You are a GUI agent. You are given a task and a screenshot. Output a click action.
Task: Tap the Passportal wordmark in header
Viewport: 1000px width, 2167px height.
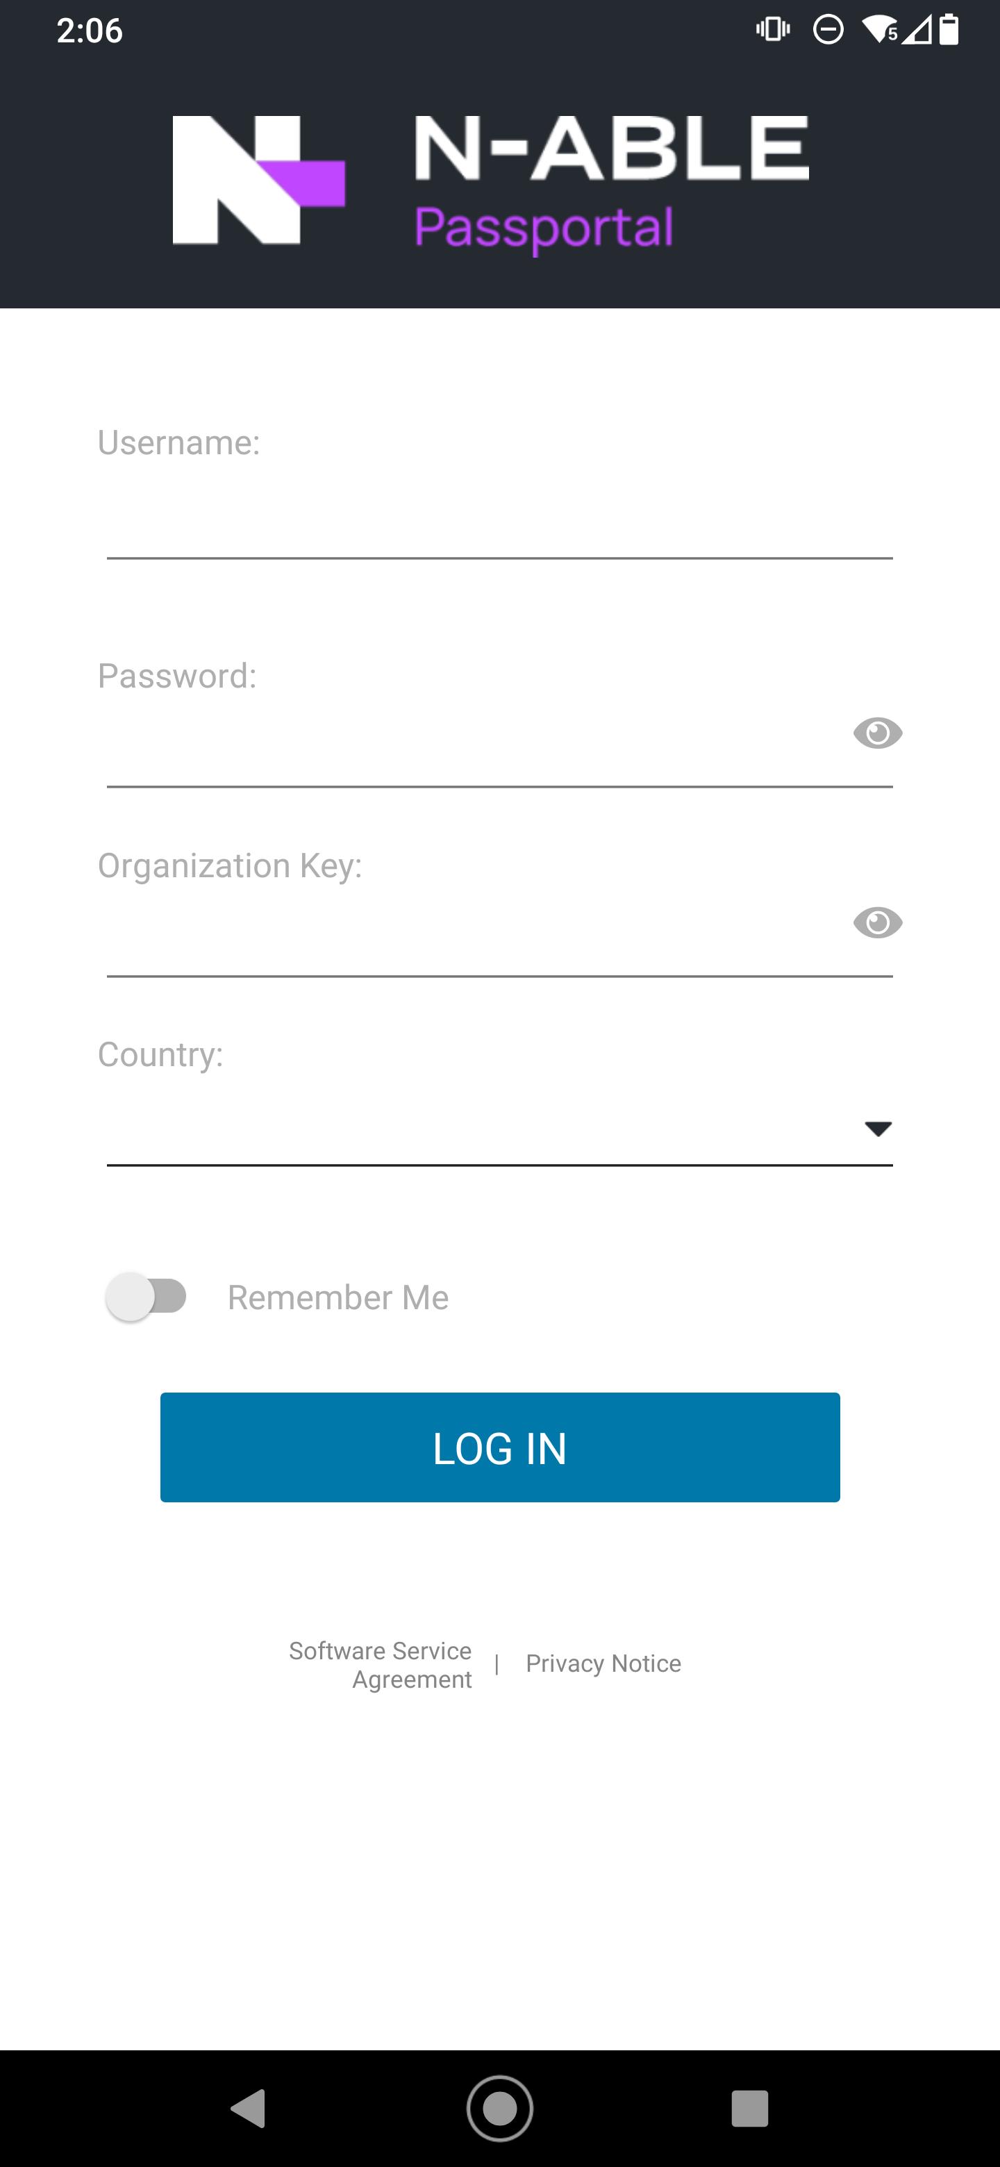(x=543, y=228)
